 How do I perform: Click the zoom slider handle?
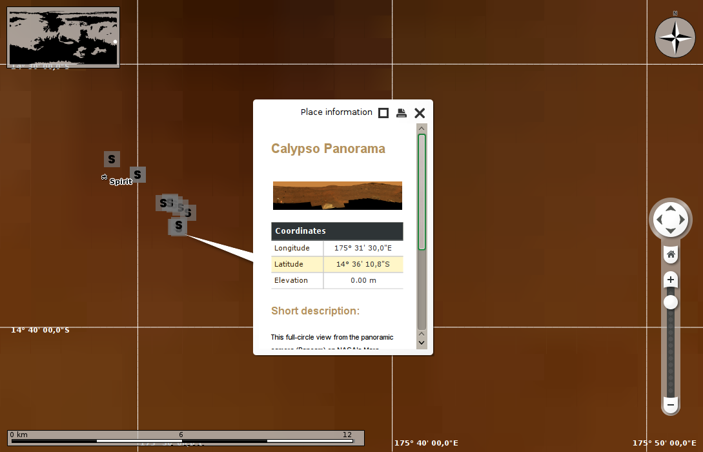(x=671, y=302)
